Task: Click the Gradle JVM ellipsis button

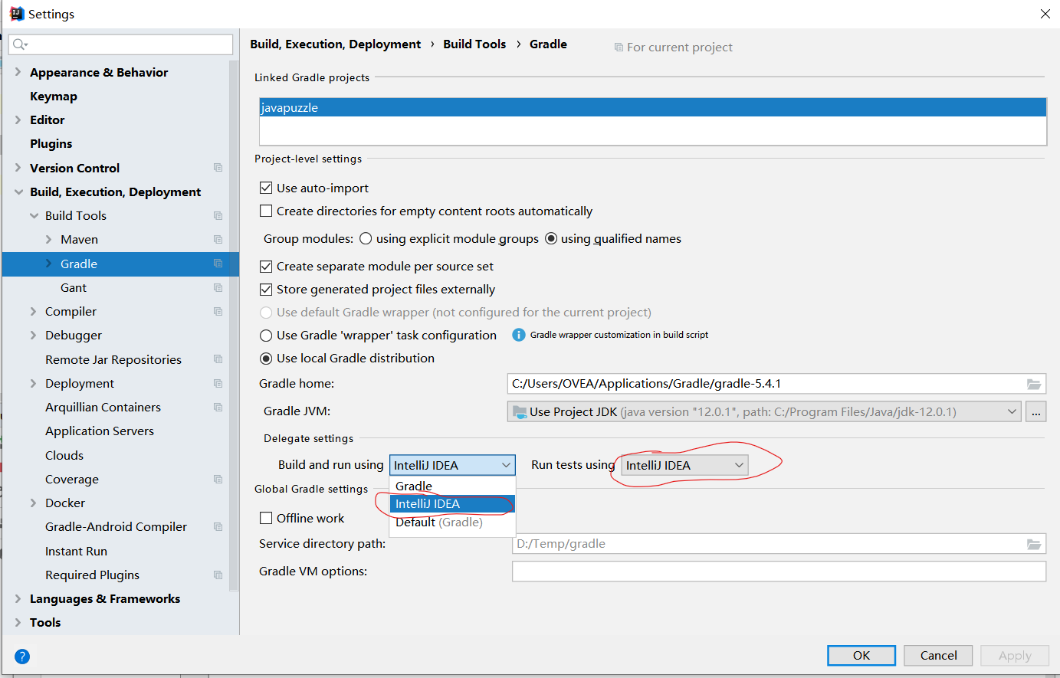Action: click(x=1036, y=411)
